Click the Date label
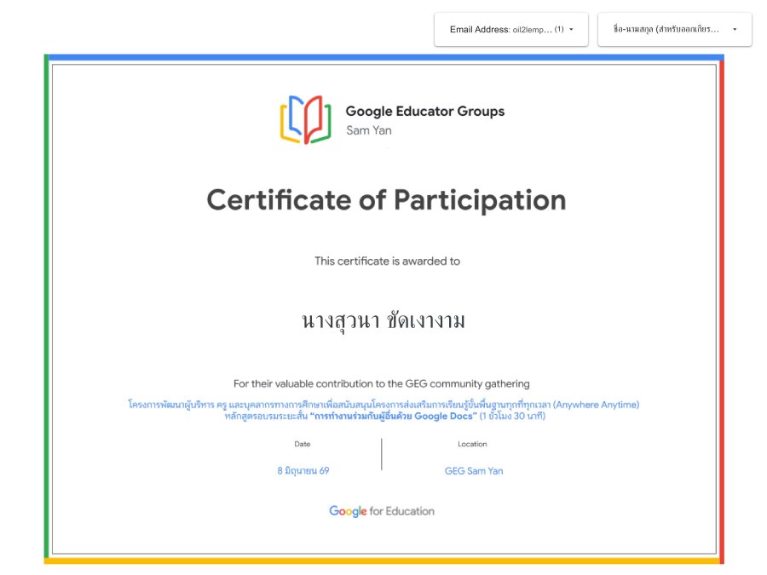The image size is (767, 575). (x=303, y=444)
